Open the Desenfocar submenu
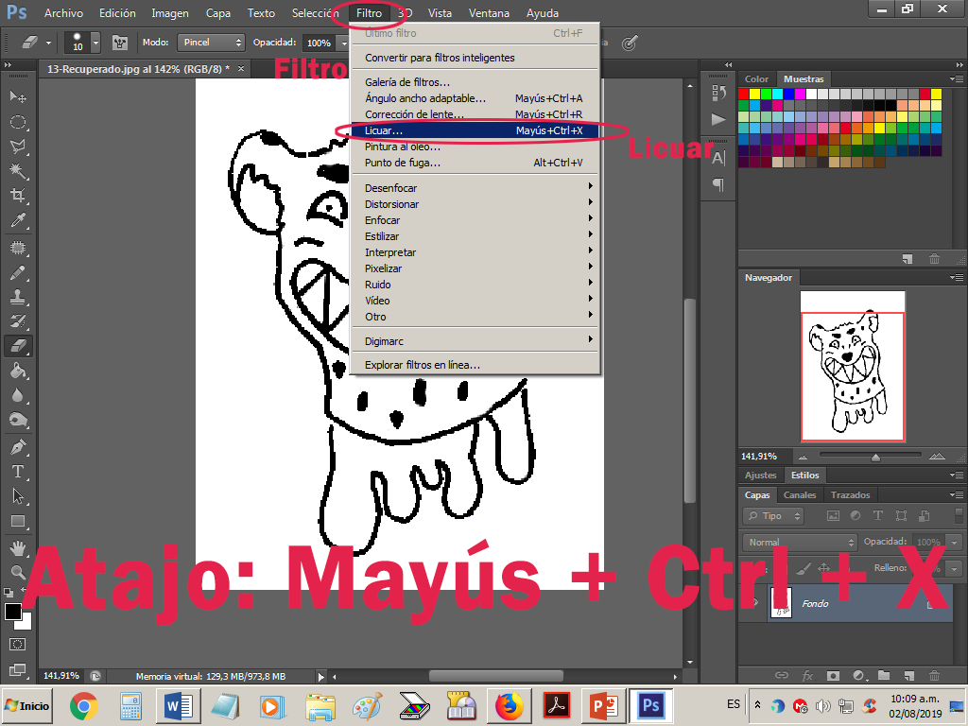Screen dimensions: 968x726 475,188
